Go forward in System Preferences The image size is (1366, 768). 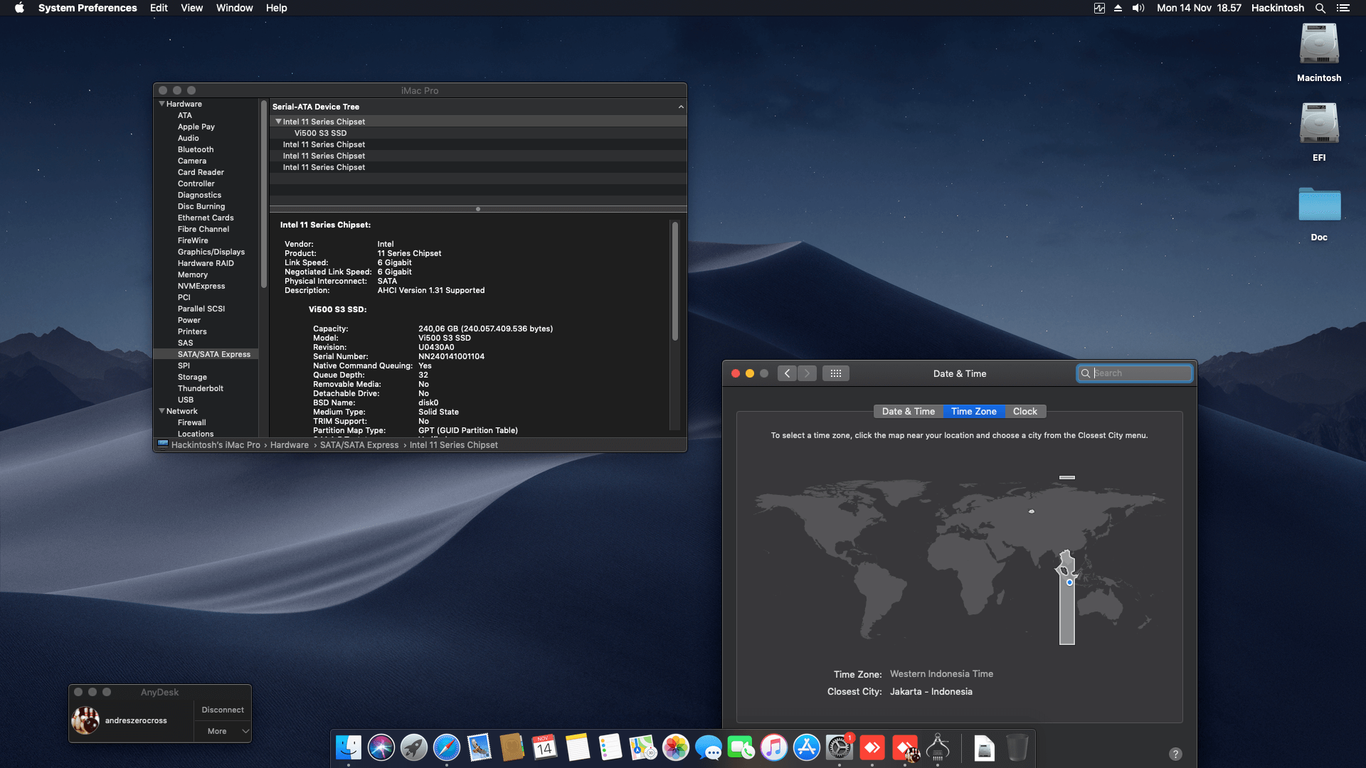807,373
